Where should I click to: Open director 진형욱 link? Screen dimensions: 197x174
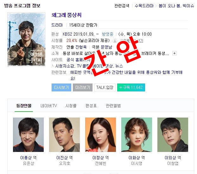(81, 47)
